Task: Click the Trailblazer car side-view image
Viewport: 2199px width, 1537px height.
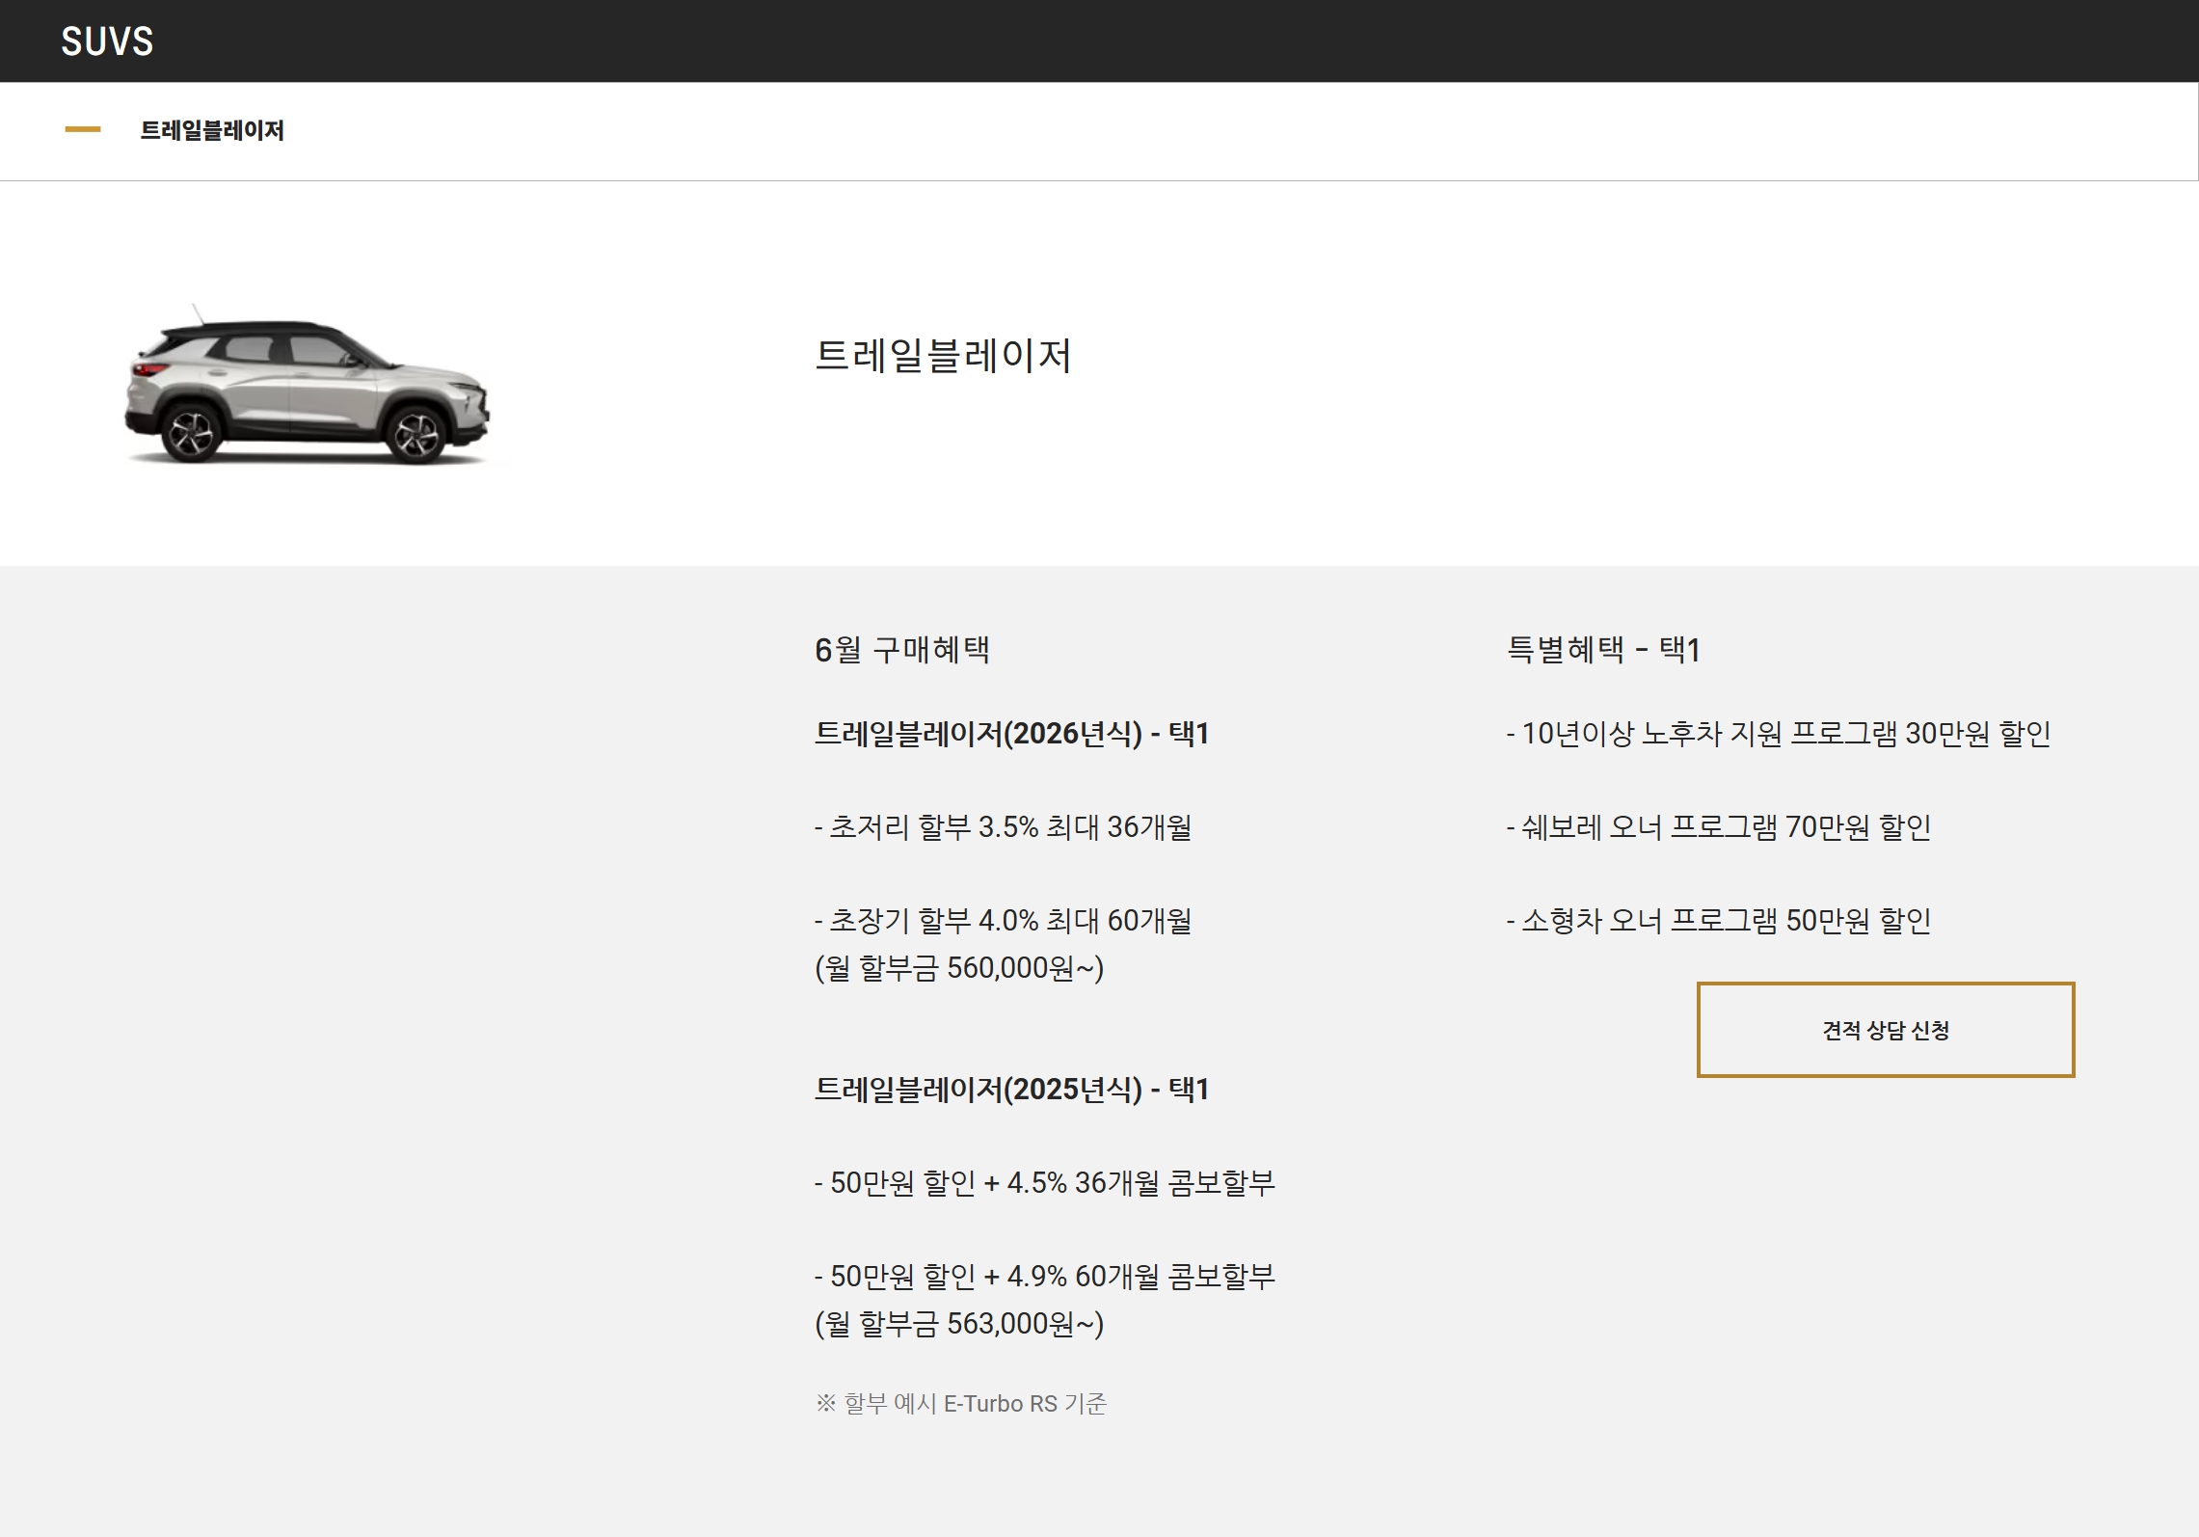Action: pyautogui.click(x=308, y=388)
